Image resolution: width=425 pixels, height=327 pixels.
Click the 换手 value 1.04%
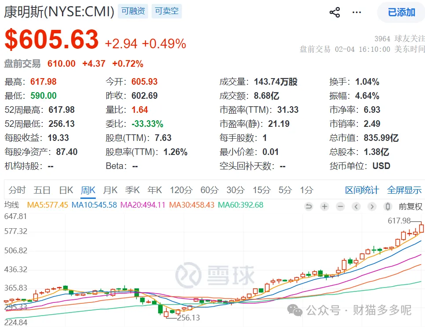click(x=367, y=82)
